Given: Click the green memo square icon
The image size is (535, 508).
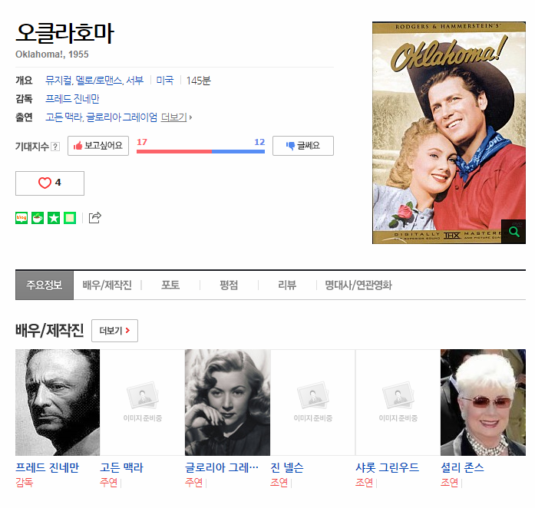Looking at the screenshot, I should [70, 218].
